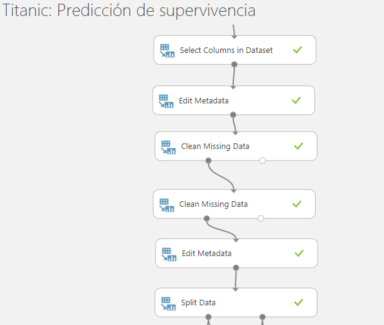Click the first Edit Metadata module icon
This screenshot has height=325, width=384.
[x=166, y=101]
